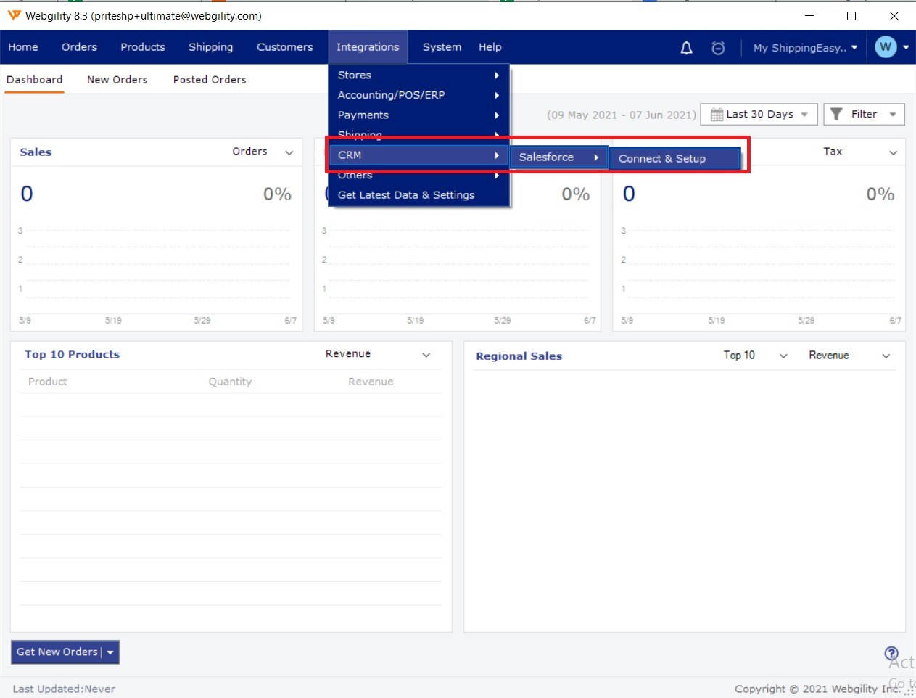Click the Integrations menu

pos(368,47)
